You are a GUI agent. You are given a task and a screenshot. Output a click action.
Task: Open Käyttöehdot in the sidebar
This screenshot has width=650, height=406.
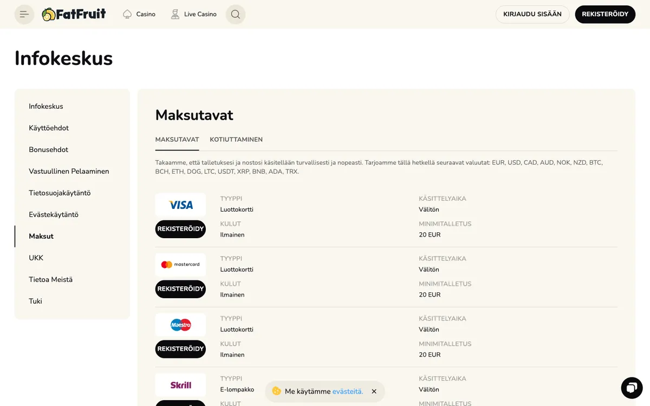click(49, 128)
